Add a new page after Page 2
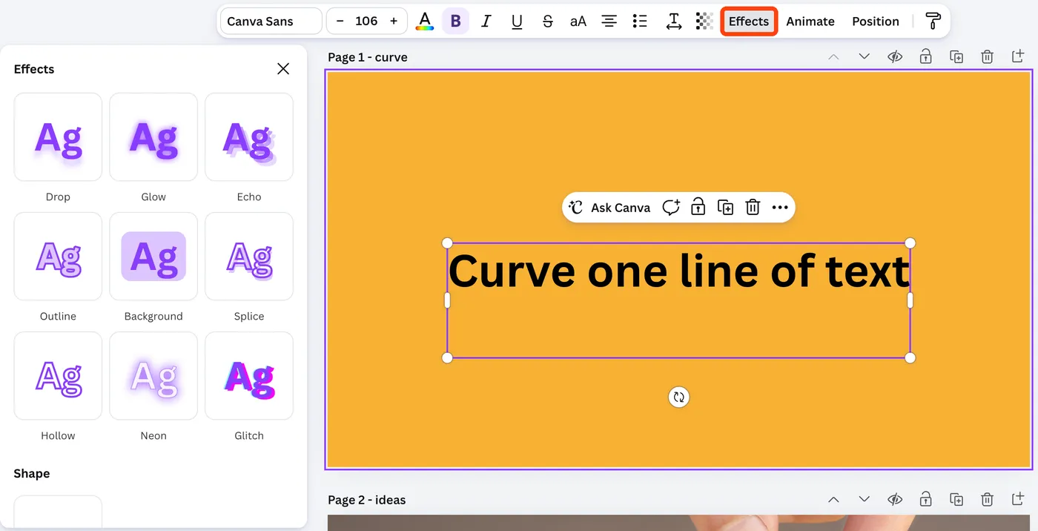 (1017, 500)
